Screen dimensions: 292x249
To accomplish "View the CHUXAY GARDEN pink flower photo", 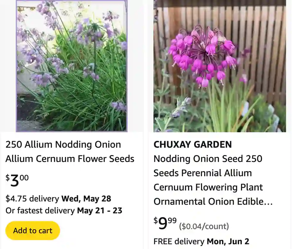I will 219,66.
